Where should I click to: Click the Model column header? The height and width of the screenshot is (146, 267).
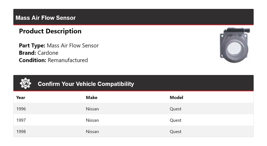(176, 97)
